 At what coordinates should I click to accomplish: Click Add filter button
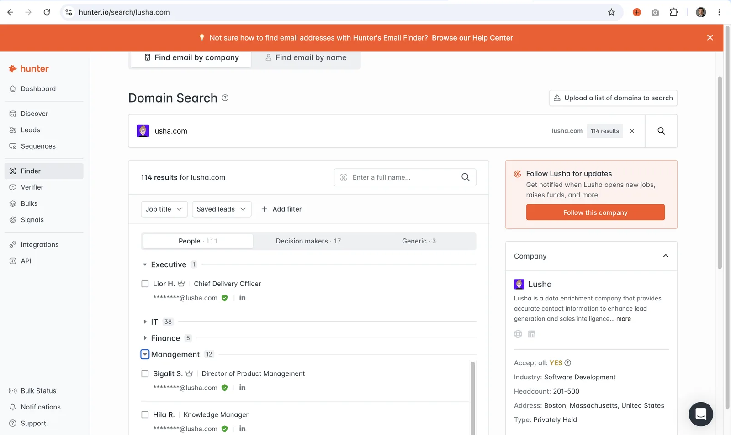pos(281,209)
